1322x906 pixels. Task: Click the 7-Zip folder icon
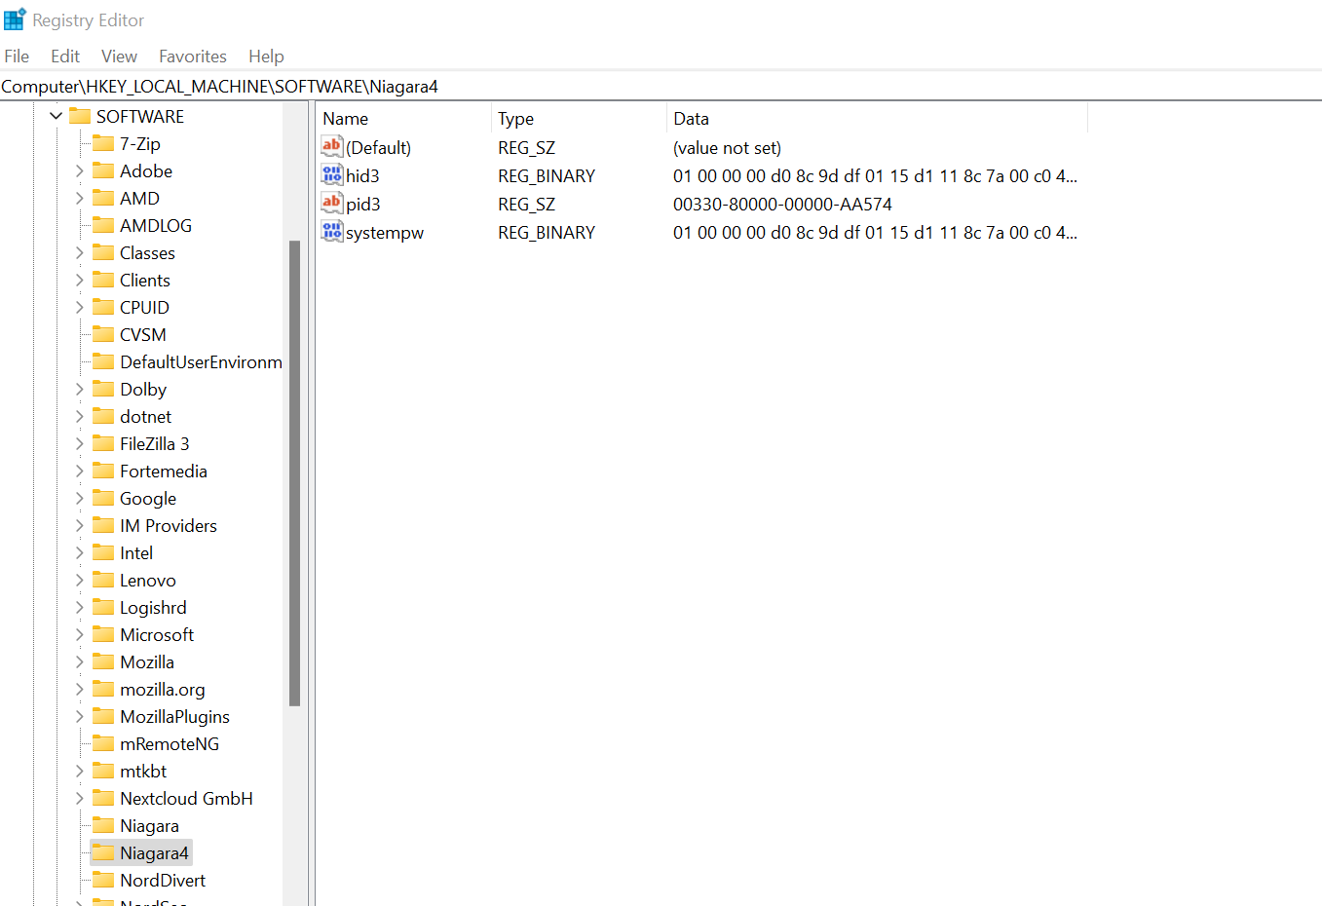[x=103, y=143]
